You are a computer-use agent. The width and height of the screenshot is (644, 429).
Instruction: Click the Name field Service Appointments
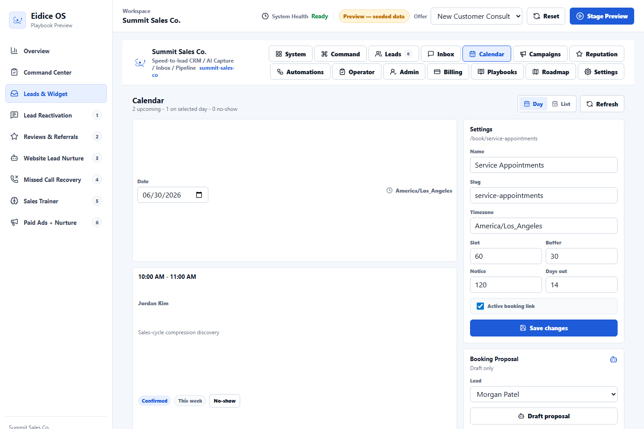543,165
